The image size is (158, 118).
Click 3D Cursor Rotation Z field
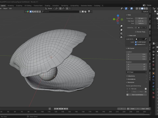pyautogui.click(x=136, y=69)
